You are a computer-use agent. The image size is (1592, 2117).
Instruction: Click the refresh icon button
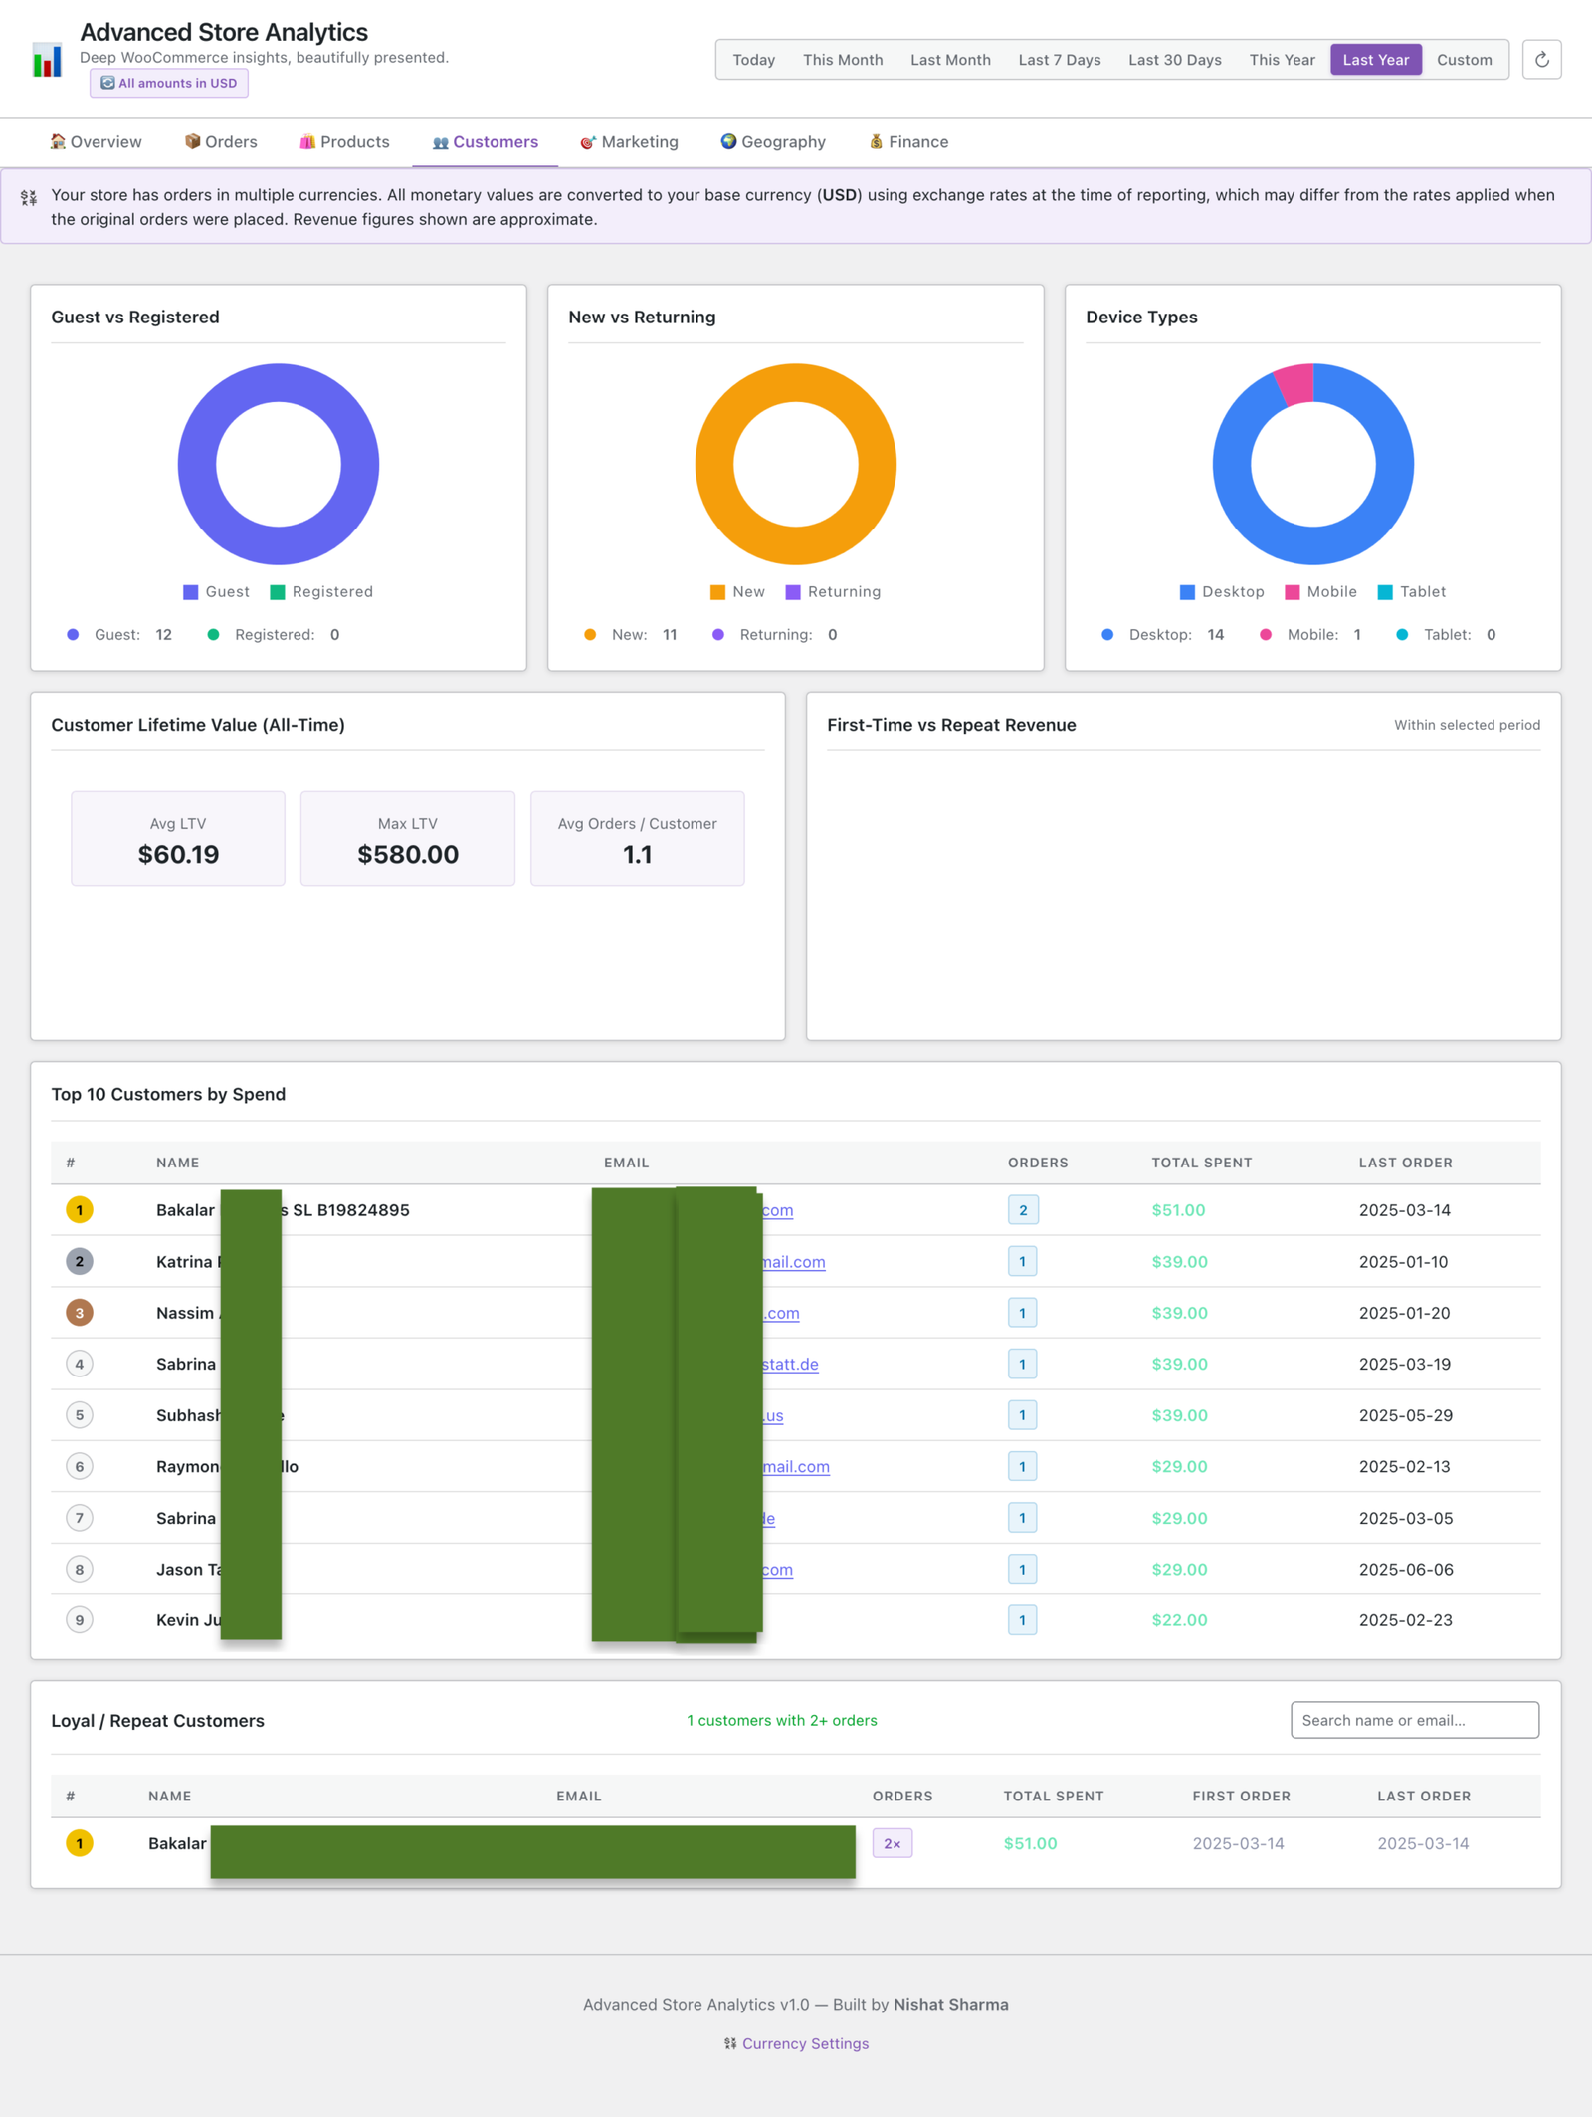pyautogui.click(x=1541, y=60)
